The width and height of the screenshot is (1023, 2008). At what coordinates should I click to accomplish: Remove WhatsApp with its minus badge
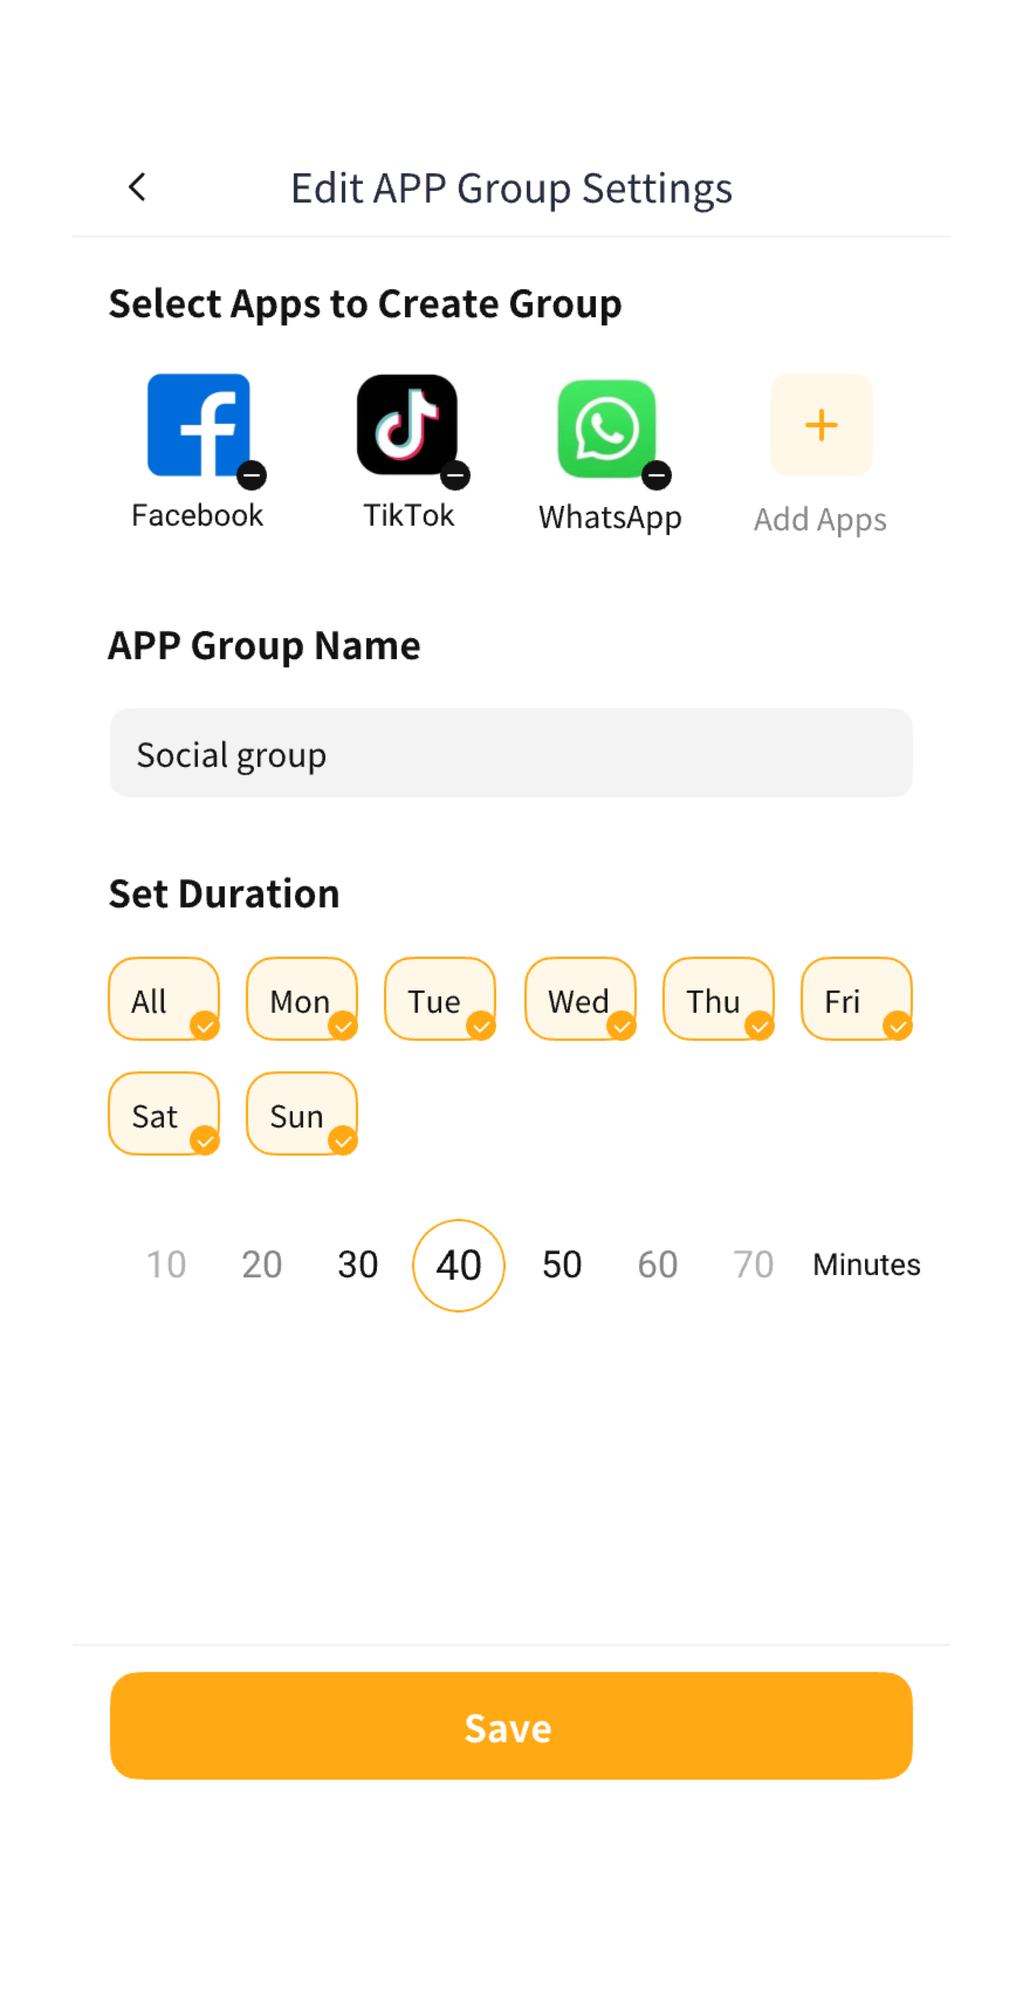click(657, 475)
